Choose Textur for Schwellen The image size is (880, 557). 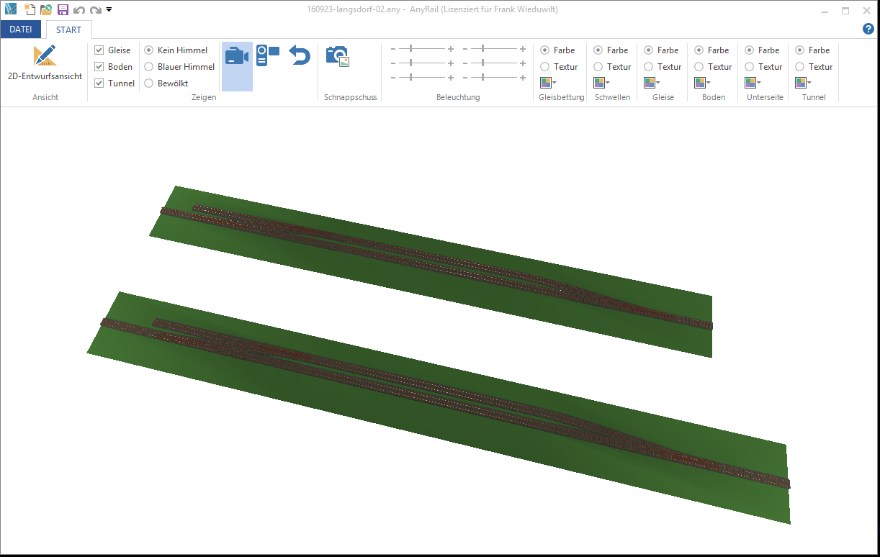[598, 67]
